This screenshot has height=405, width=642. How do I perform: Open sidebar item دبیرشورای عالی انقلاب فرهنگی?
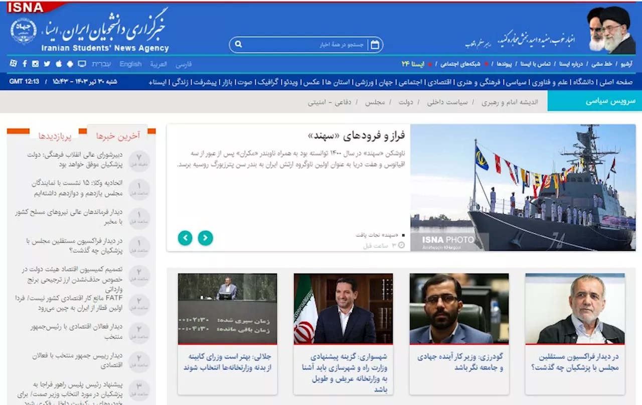75,159
